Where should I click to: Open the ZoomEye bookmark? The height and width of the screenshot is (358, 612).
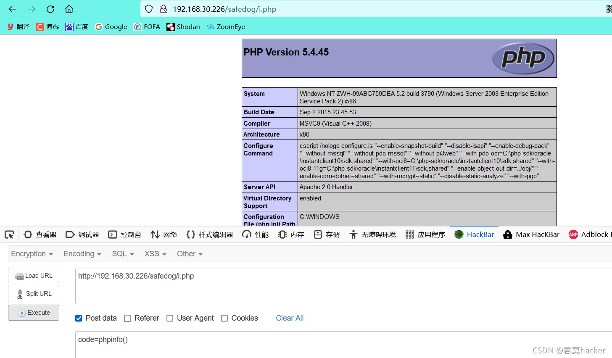click(x=226, y=27)
